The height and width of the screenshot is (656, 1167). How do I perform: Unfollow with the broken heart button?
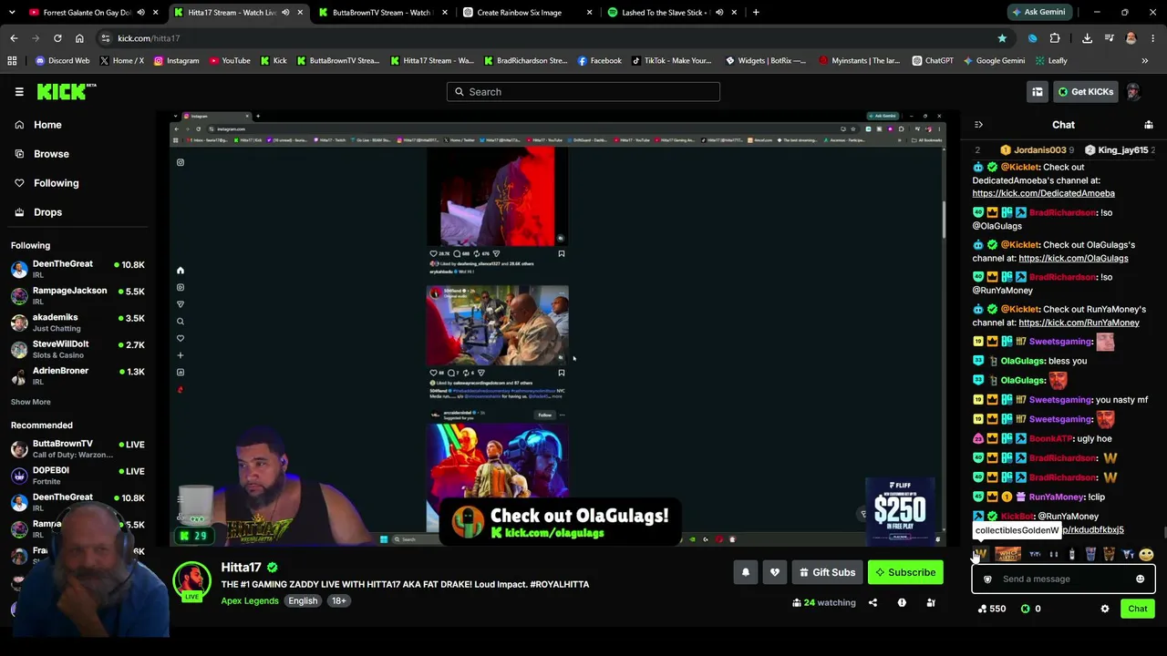(x=774, y=572)
